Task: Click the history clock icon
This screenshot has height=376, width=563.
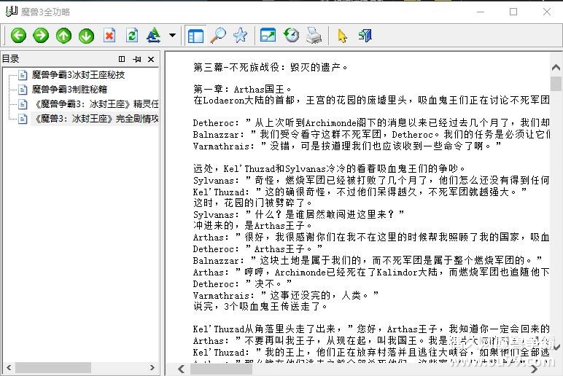Action: pyautogui.click(x=291, y=35)
